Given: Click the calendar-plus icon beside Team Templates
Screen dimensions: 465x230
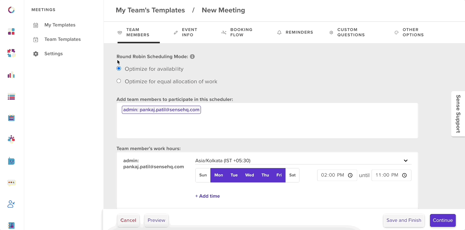Looking at the screenshot, I should coord(36,40).
